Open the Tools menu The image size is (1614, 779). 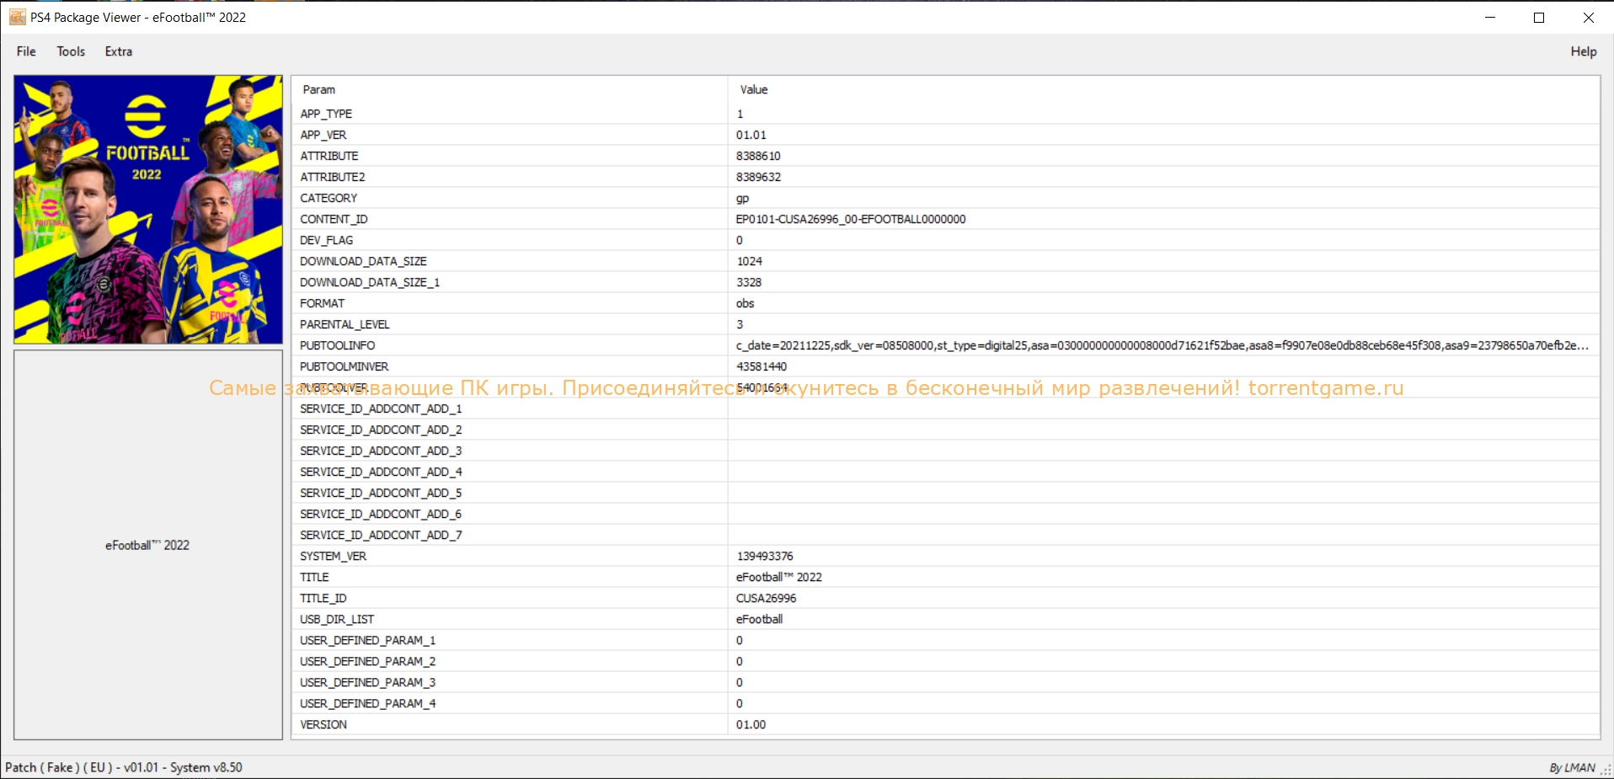pyautogui.click(x=71, y=51)
